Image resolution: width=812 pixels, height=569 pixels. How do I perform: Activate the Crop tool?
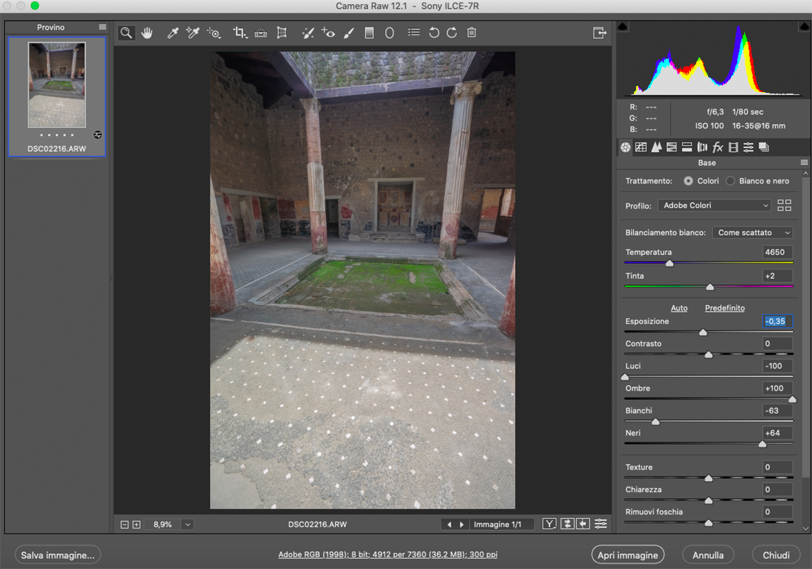click(x=239, y=33)
